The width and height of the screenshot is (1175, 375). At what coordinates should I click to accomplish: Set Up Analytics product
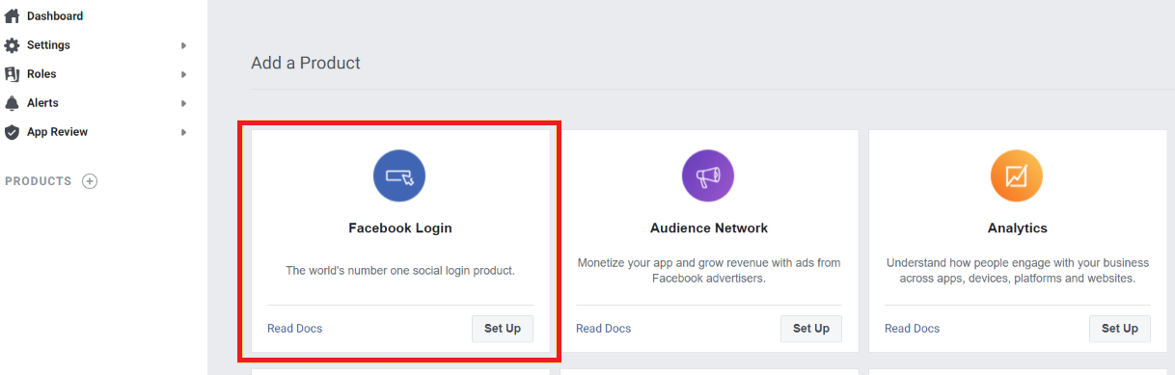[x=1120, y=329]
